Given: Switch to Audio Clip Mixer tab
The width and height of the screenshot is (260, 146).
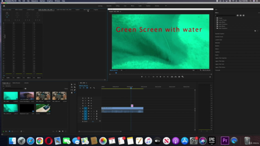Looking at the screenshot, I should 45,10.
